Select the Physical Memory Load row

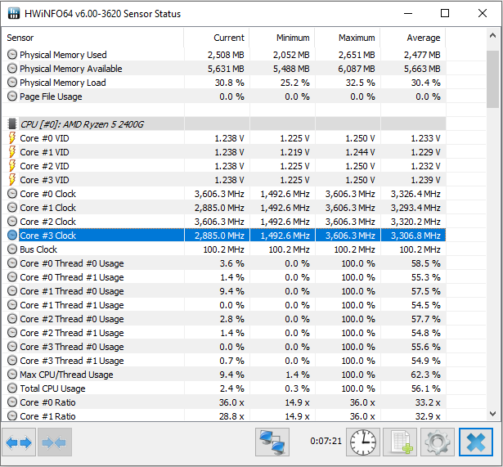click(x=224, y=83)
